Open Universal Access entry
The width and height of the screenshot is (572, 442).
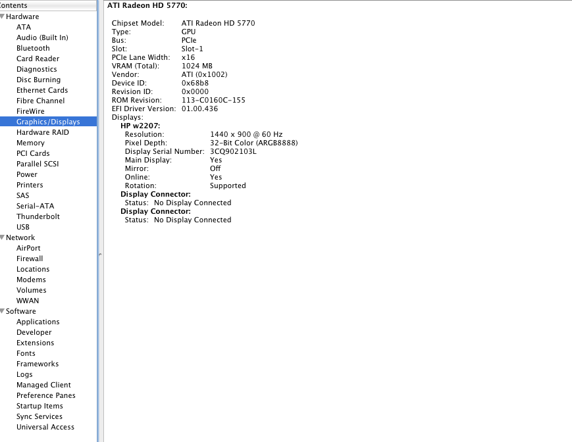coord(45,427)
